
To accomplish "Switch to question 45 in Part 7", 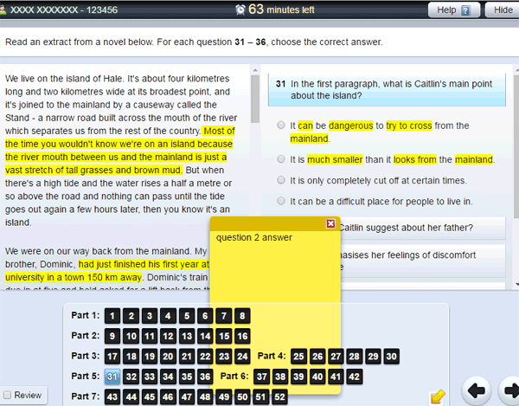I will [x=150, y=396].
